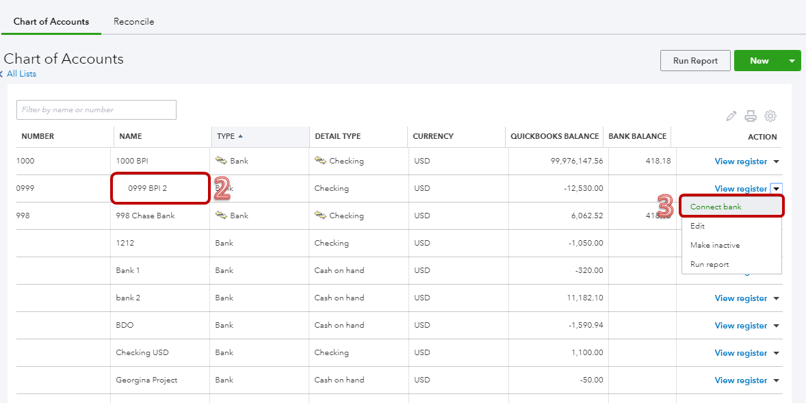This screenshot has height=403, width=806.
Task: Open View register for 1000 BPI
Action: pyautogui.click(x=741, y=161)
